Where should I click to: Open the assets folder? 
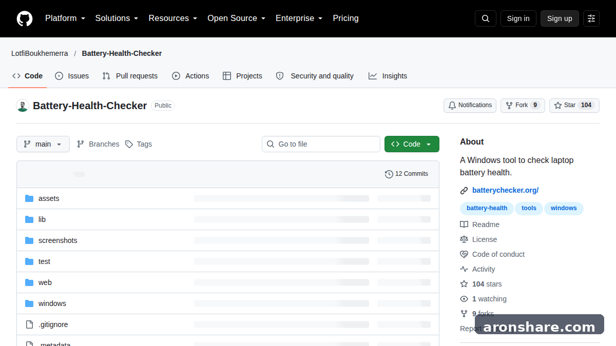49,198
